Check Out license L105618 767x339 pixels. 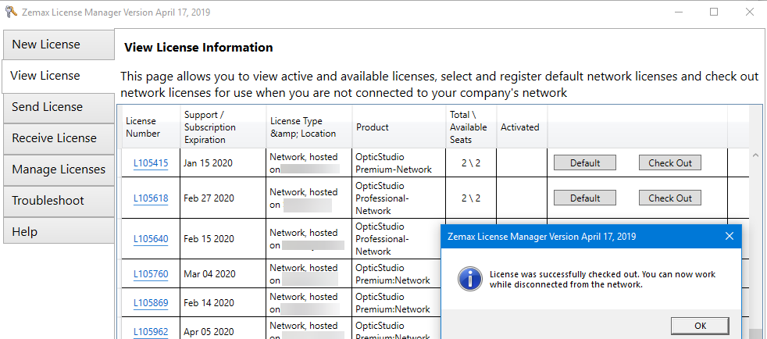tap(669, 198)
